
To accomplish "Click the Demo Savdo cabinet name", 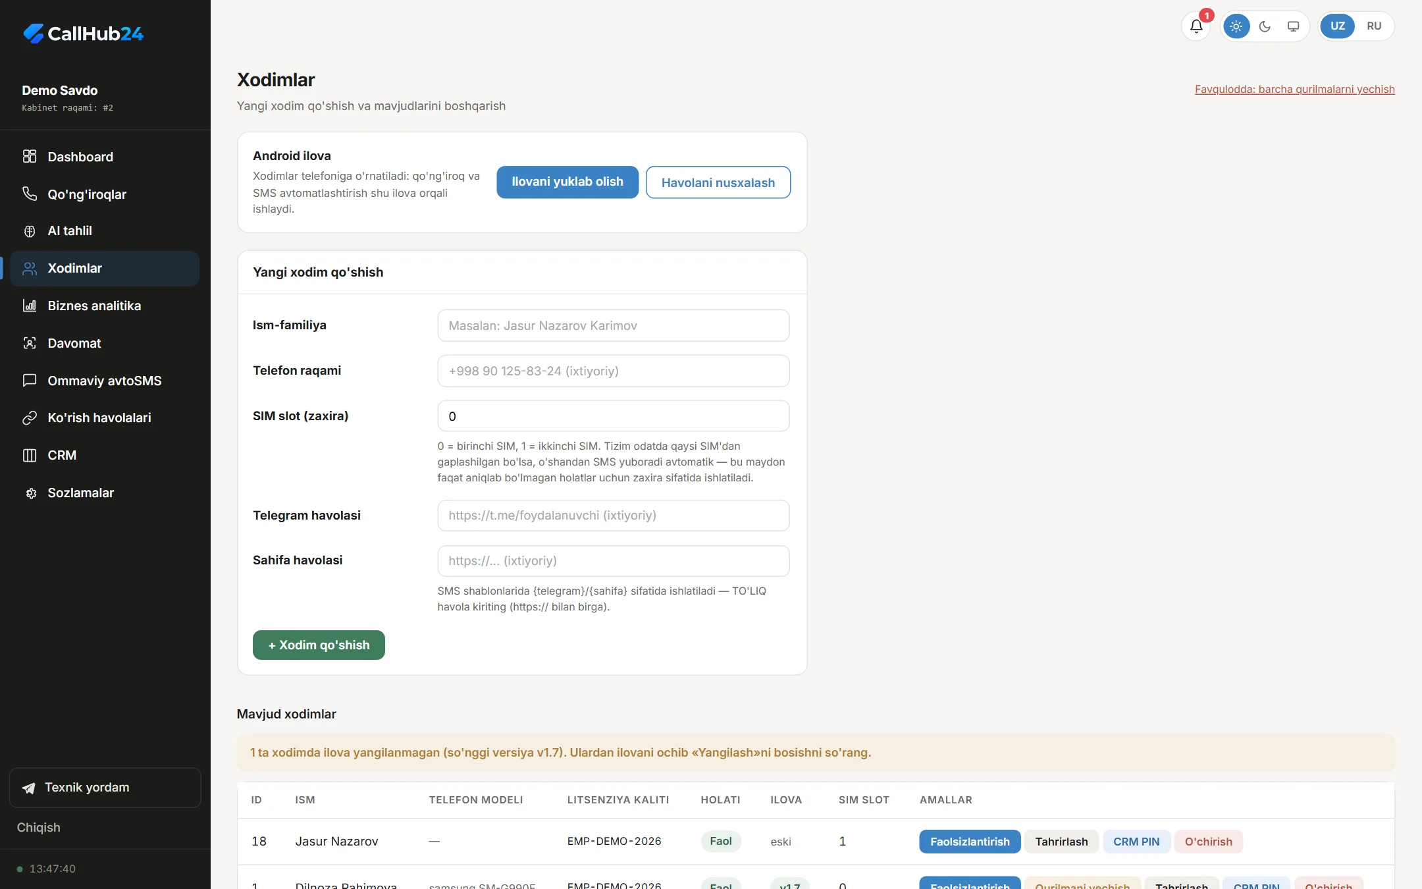I will pos(60,90).
